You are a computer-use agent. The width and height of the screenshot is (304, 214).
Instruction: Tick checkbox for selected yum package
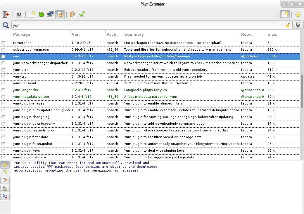3,57
